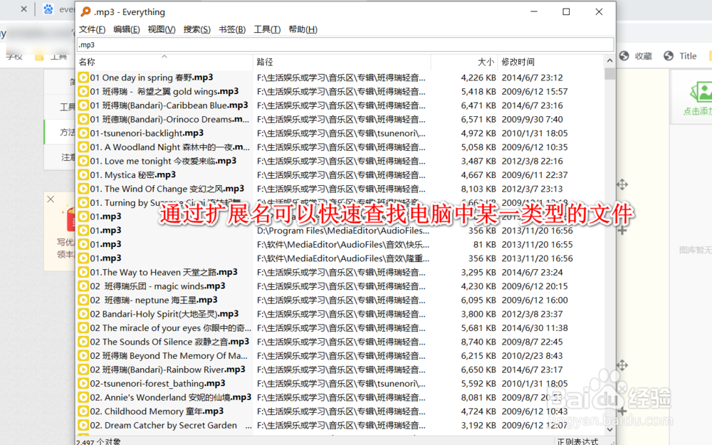Screen dimensions: 712x445
Task: Click icon for A Woodland Night file
Action: [83, 147]
